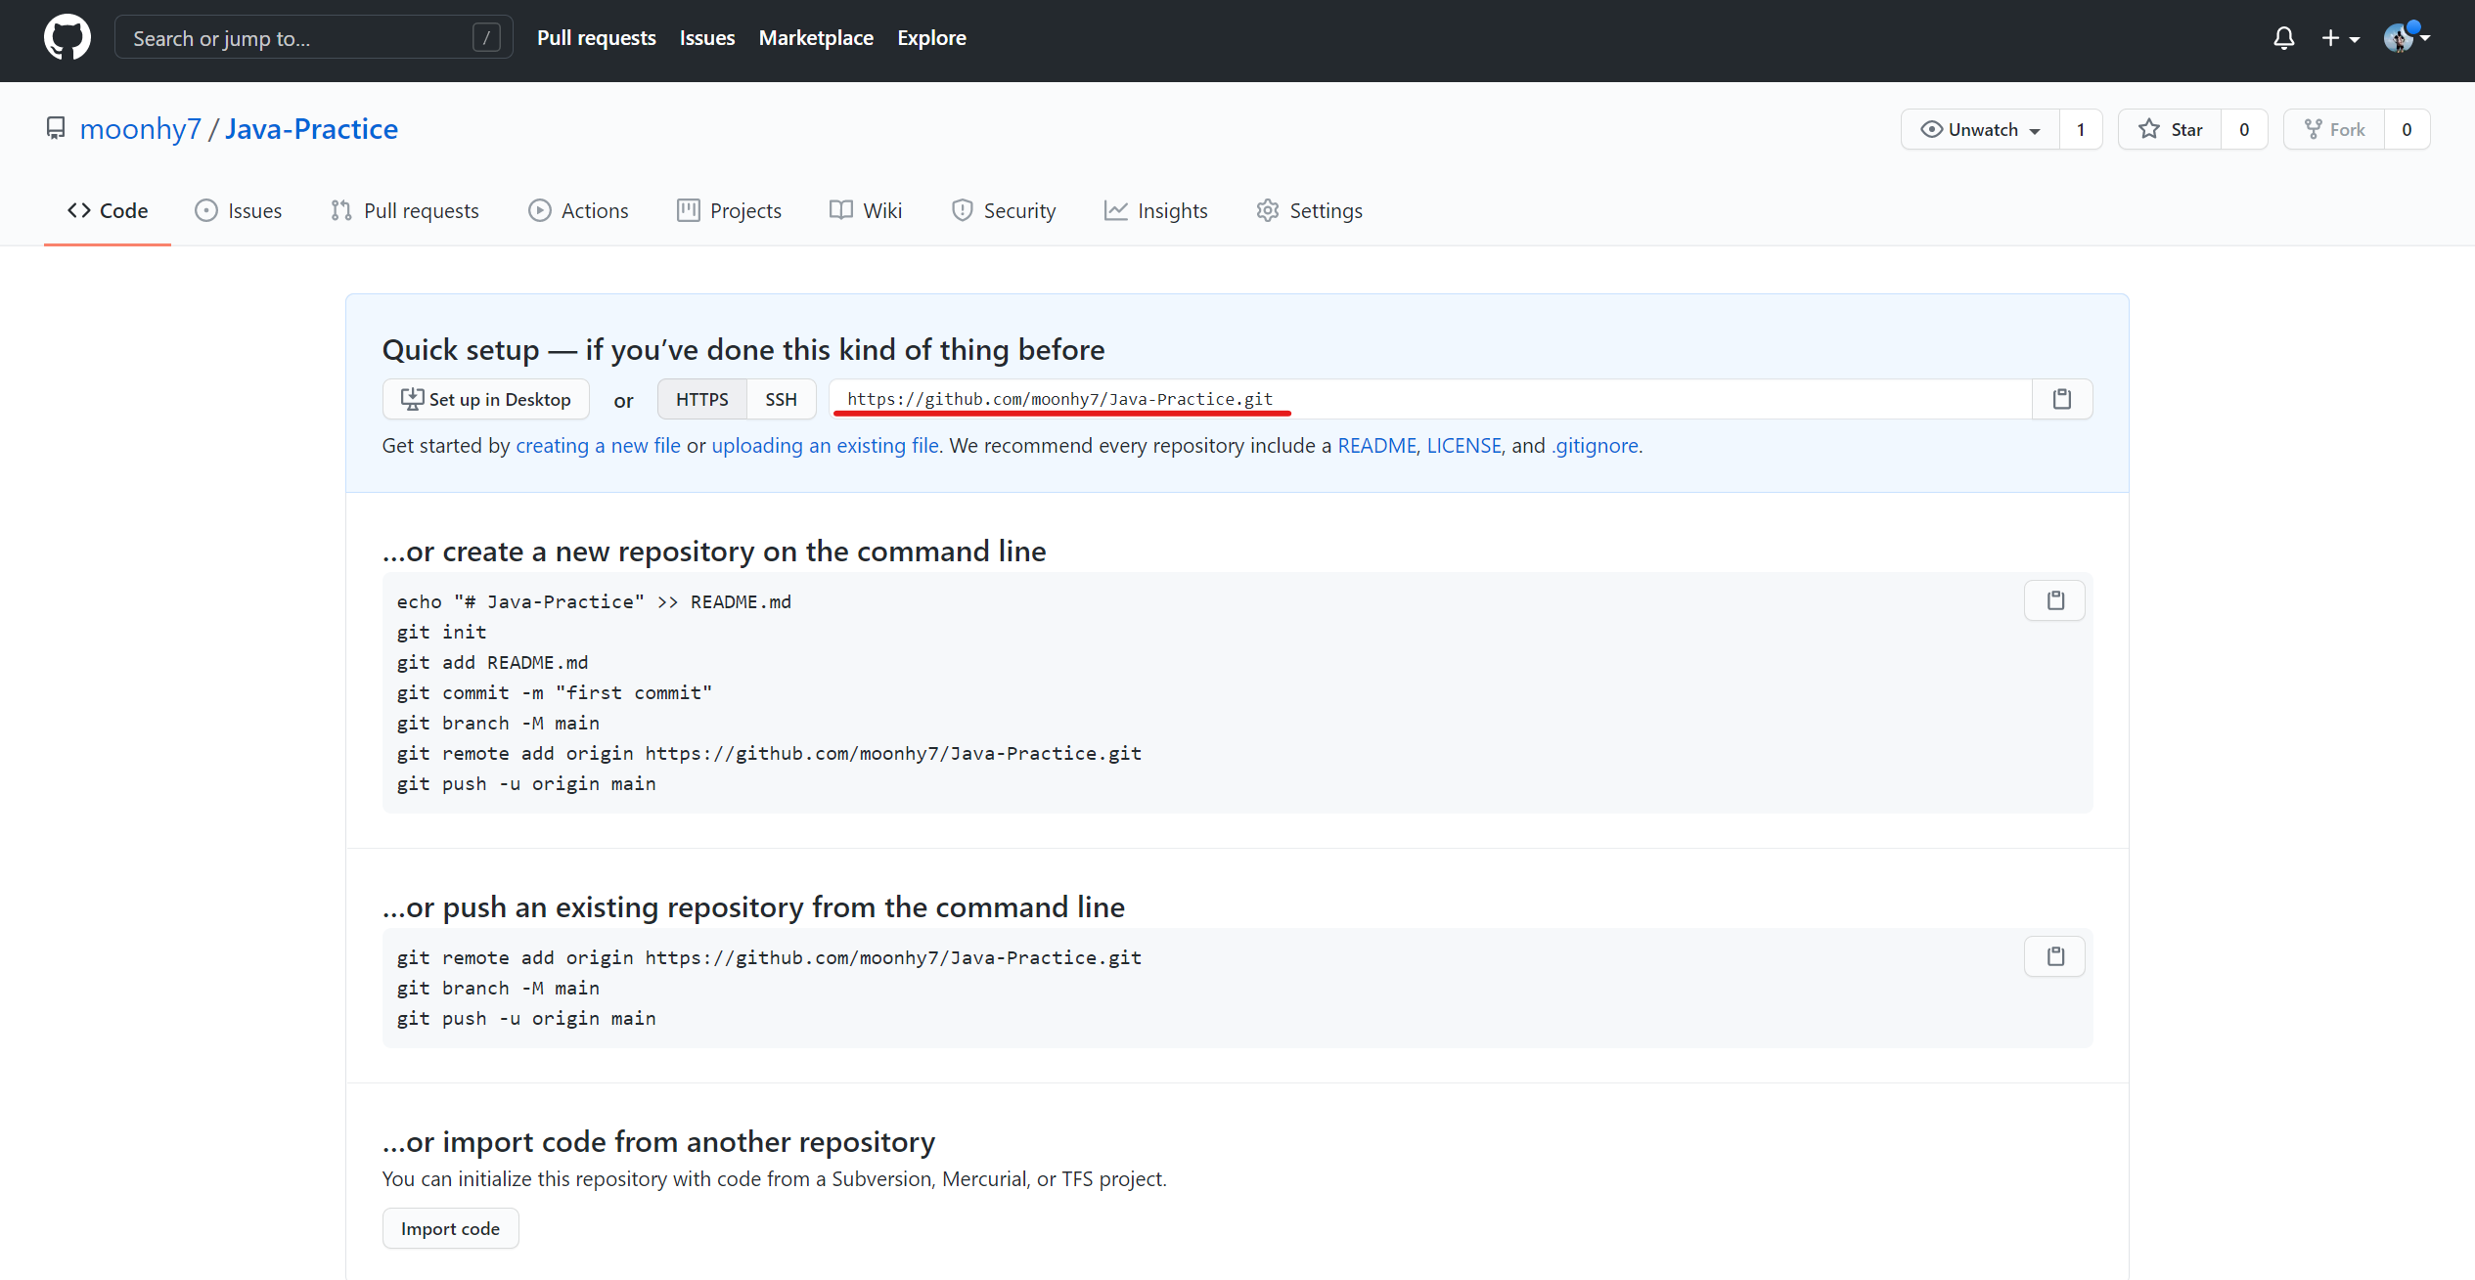Go to the Actions tab

[x=578, y=210]
